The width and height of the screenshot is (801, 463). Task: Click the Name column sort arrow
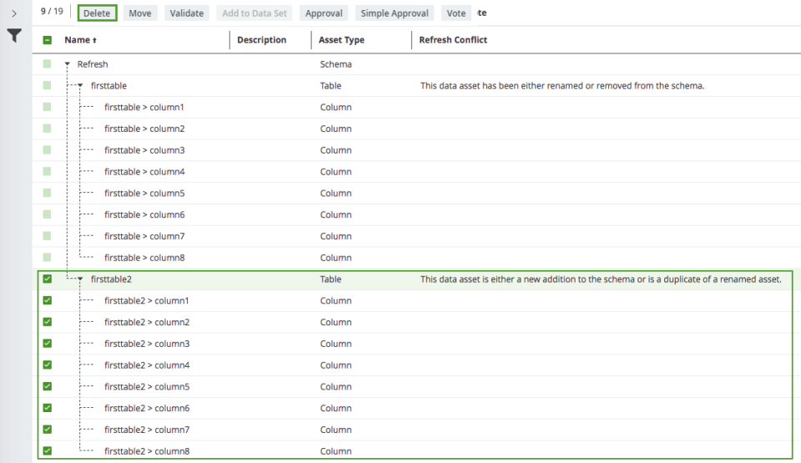point(93,40)
